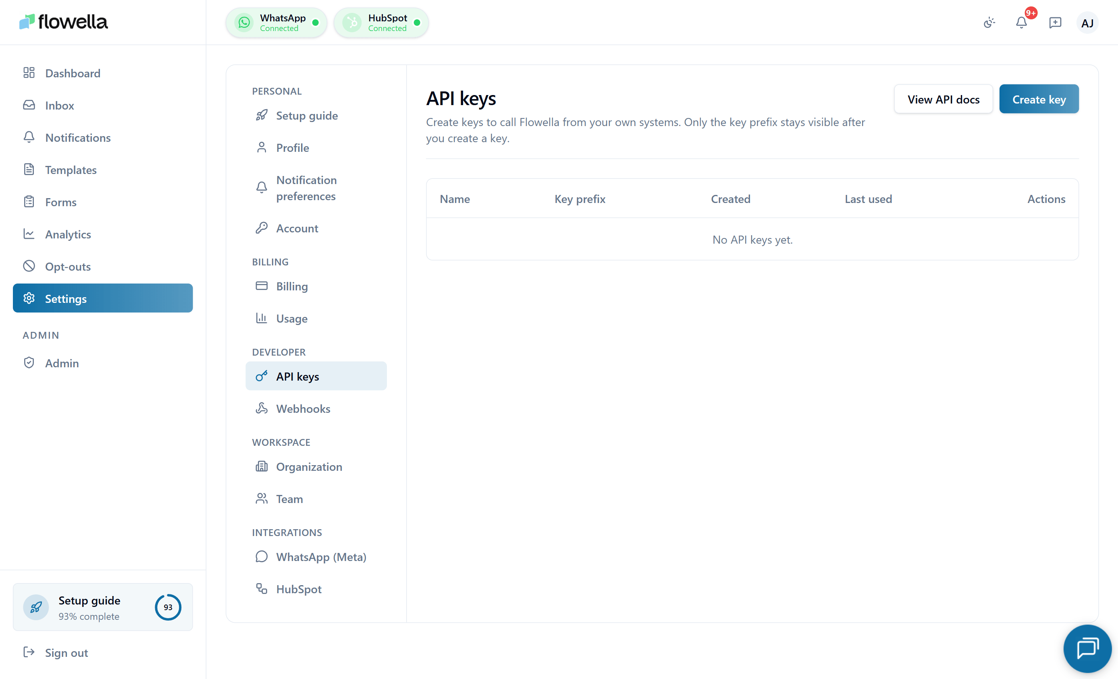The image size is (1118, 679).
Task: Click the Sign out arrow icon
Action: [x=29, y=652]
